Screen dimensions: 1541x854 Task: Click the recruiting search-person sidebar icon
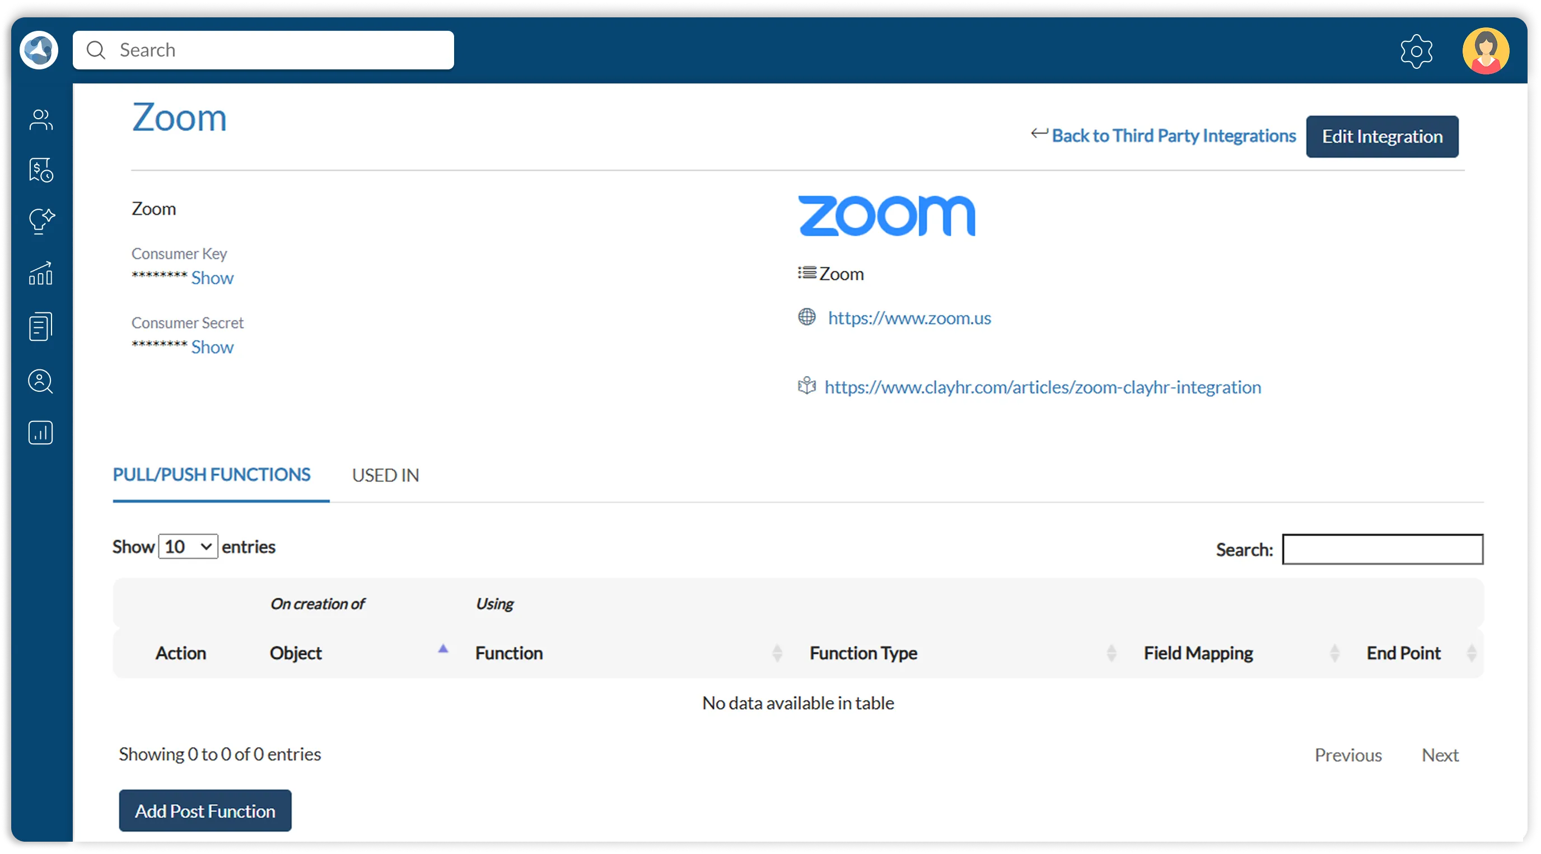(x=41, y=381)
